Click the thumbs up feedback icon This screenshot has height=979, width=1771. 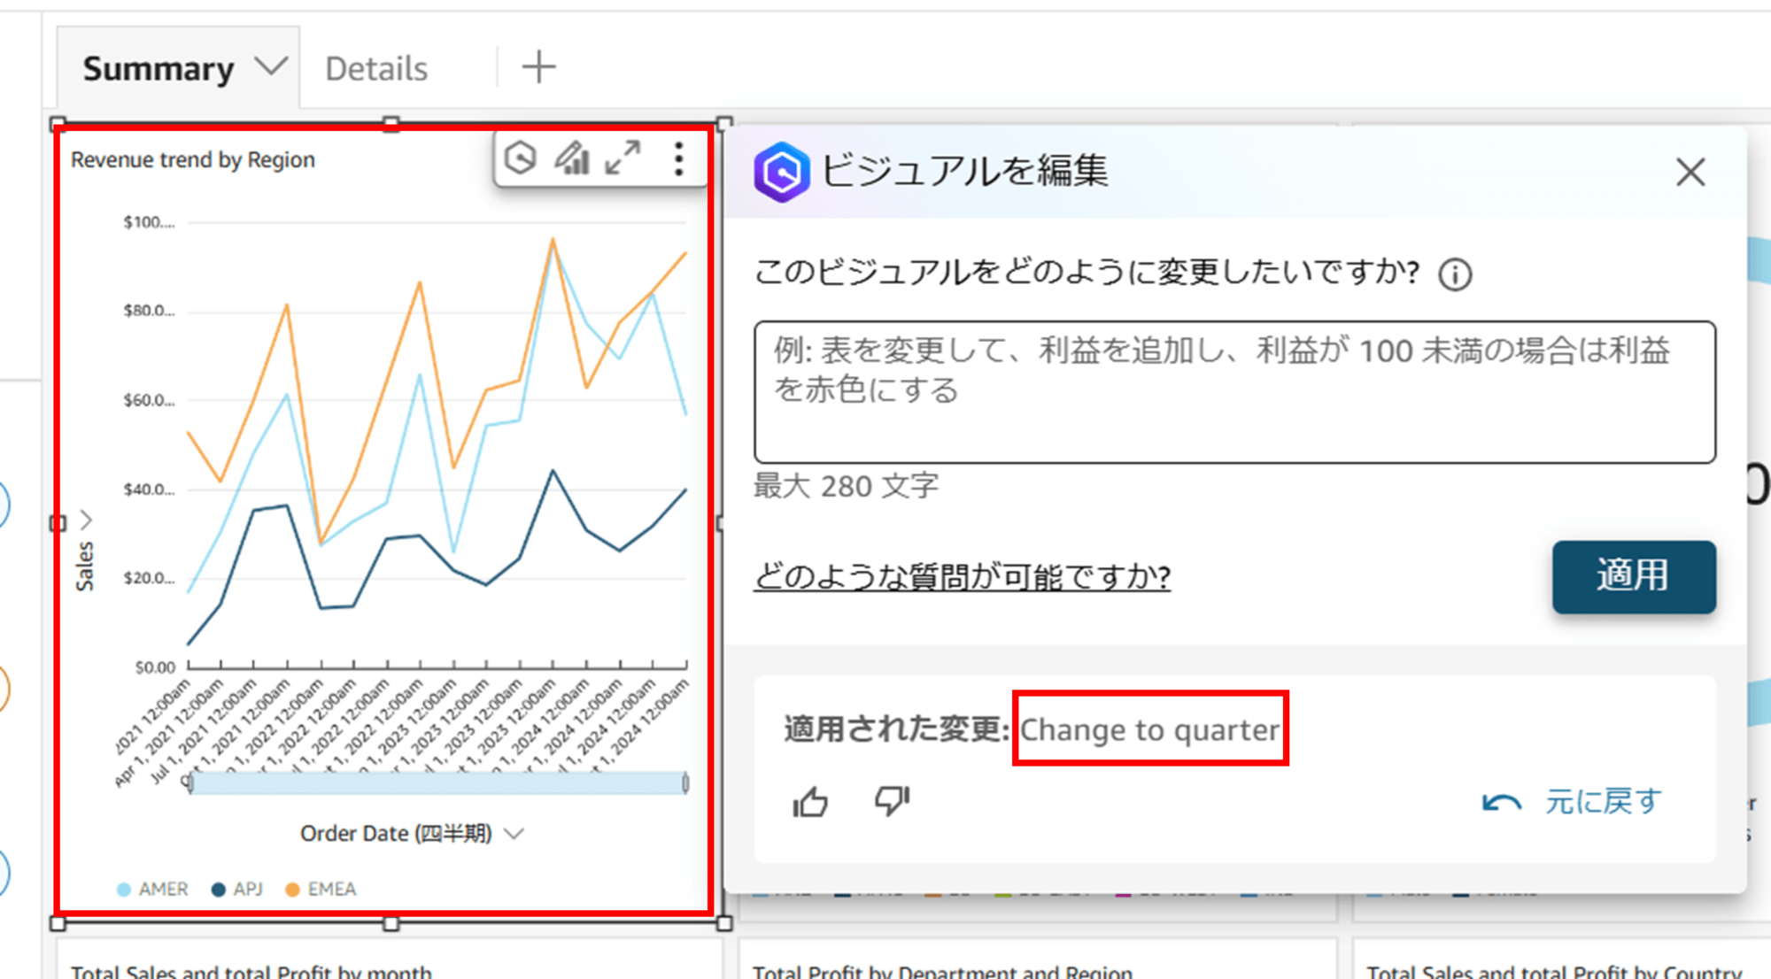[x=810, y=798]
